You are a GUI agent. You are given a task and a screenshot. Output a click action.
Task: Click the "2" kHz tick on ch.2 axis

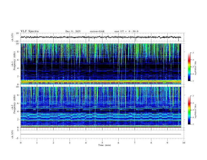[18, 119]
